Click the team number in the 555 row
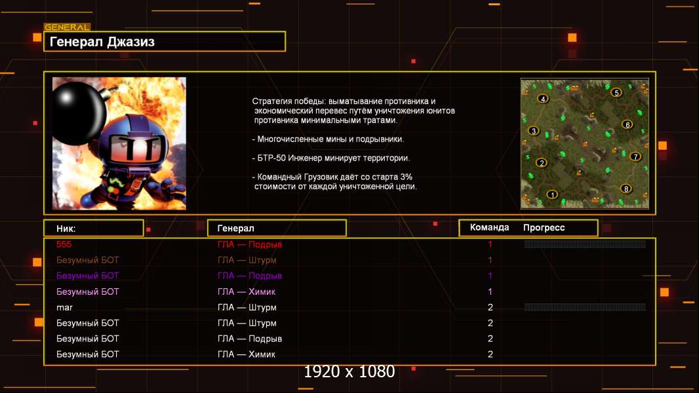Image resolution: width=699 pixels, height=393 pixels. (490, 244)
